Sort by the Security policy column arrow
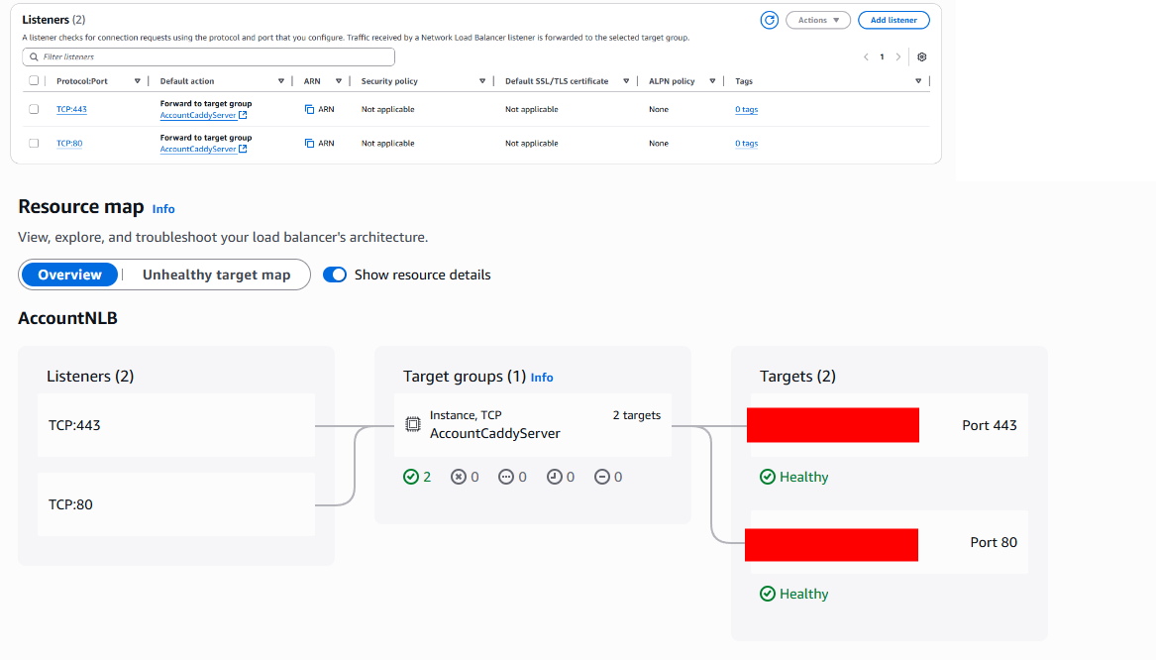Screen dimensions: 1156x660 coord(482,81)
